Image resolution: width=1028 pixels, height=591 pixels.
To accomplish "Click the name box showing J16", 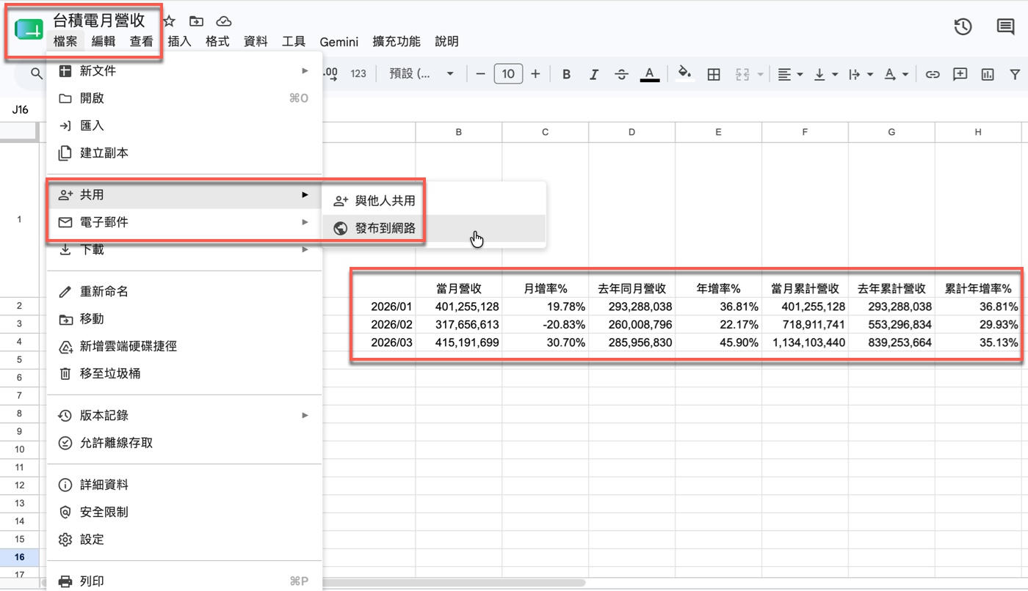I will [21, 110].
